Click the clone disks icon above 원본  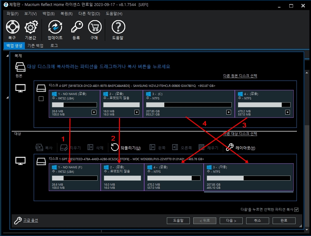tap(20, 67)
